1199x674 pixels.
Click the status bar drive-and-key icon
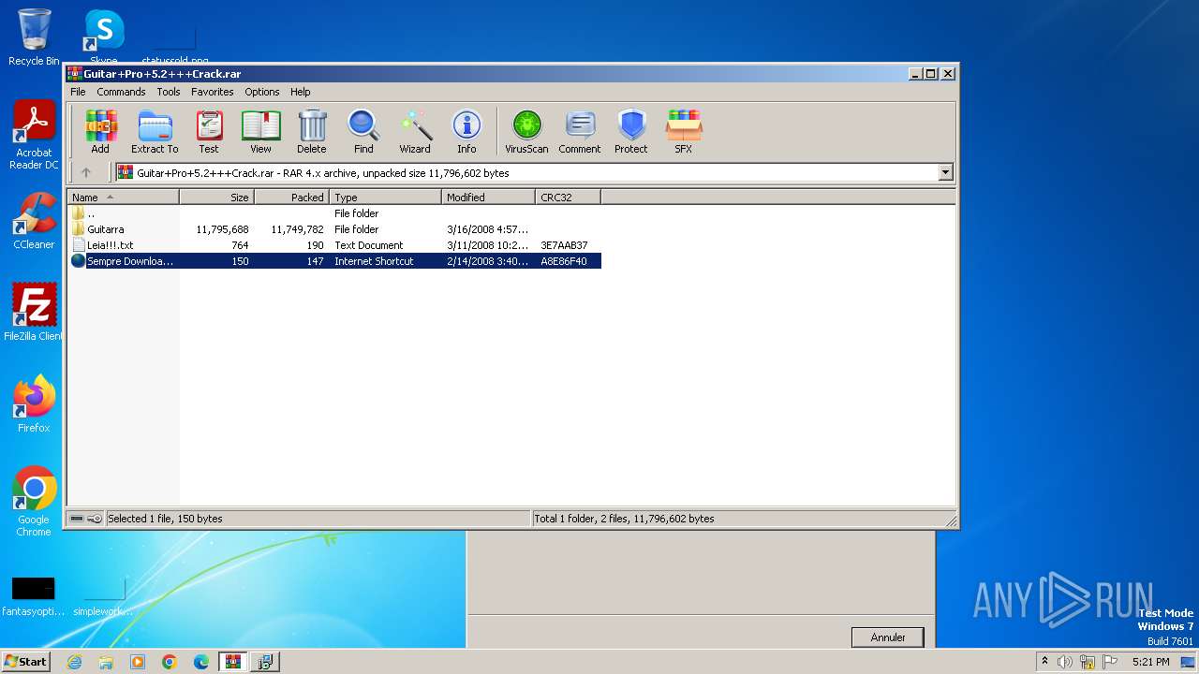click(x=85, y=519)
